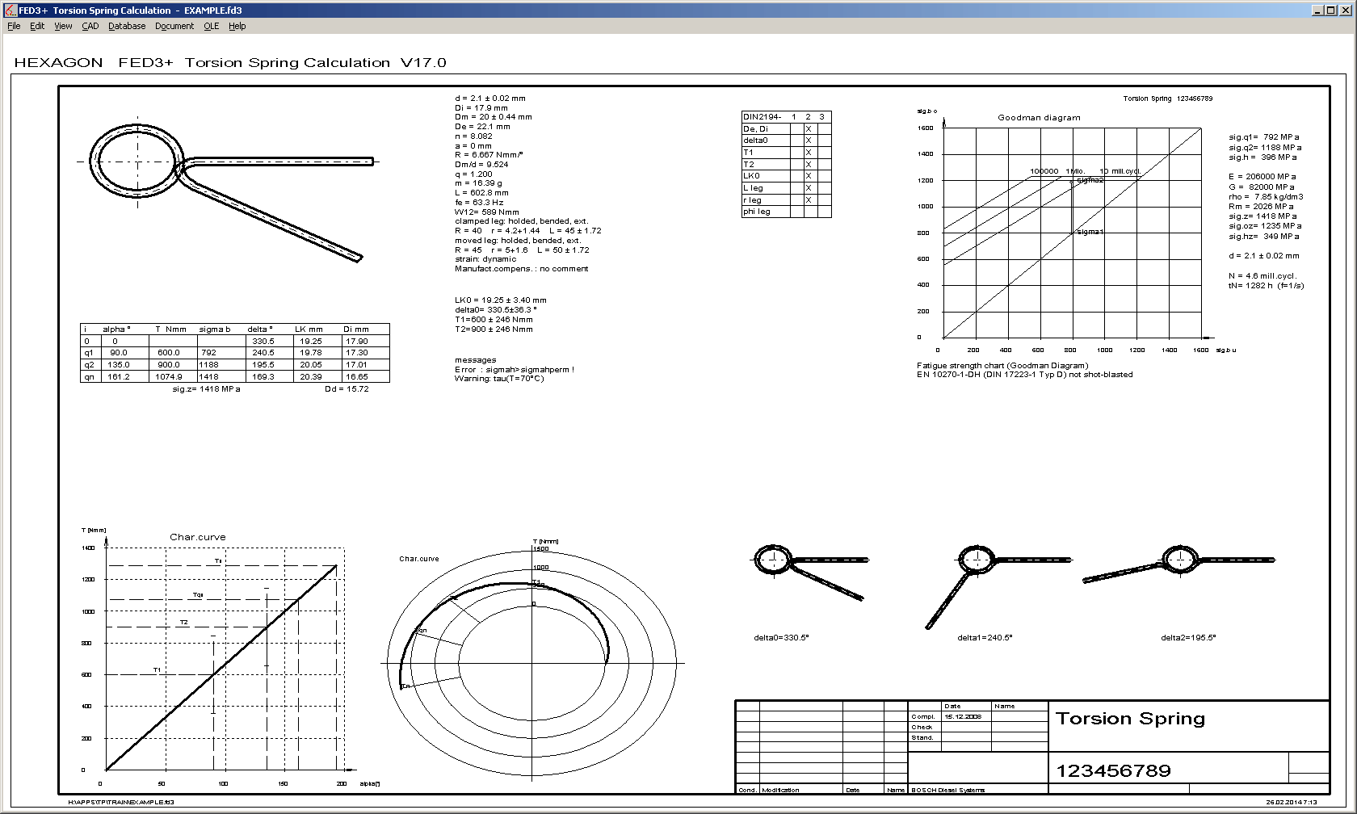This screenshot has height=814, width=1357.
Task: Open the Database menu
Action: coord(127,26)
